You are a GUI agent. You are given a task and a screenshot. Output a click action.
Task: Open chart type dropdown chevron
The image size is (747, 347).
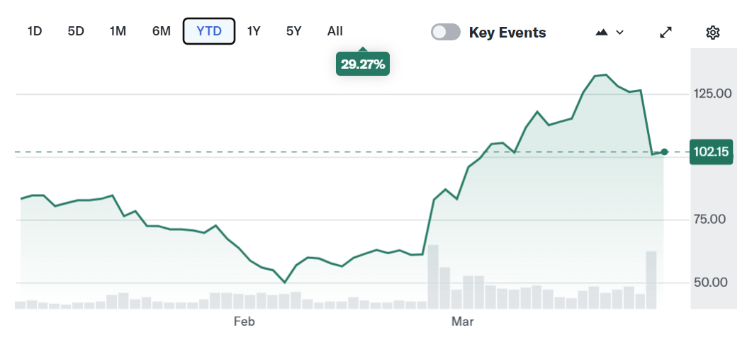tap(620, 33)
